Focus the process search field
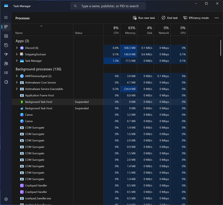Screen dimensions: 223x205 pyautogui.click(x=108, y=6)
